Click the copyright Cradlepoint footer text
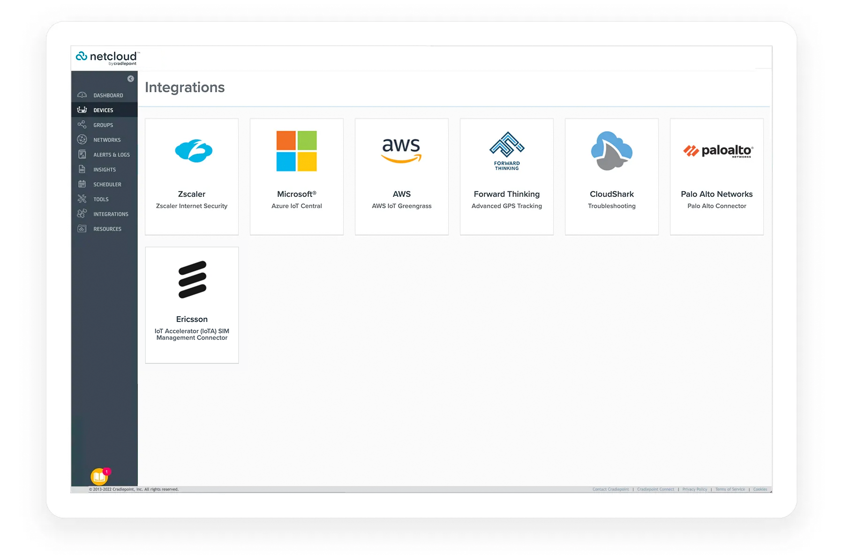The image size is (844, 560). pyautogui.click(x=134, y=489)
